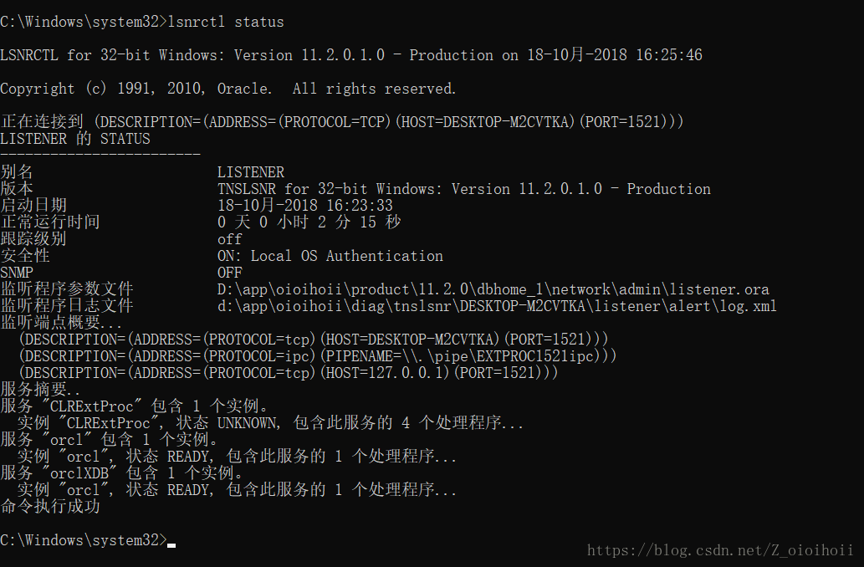Screen dimensions: 864x567
Task: Click the alert log.xml file path
Action: 497,306
